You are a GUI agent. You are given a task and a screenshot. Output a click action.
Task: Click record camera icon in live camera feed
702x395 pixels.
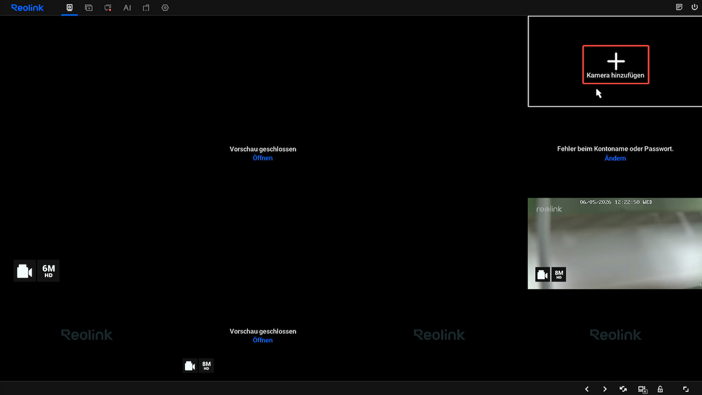pos(543,274)
